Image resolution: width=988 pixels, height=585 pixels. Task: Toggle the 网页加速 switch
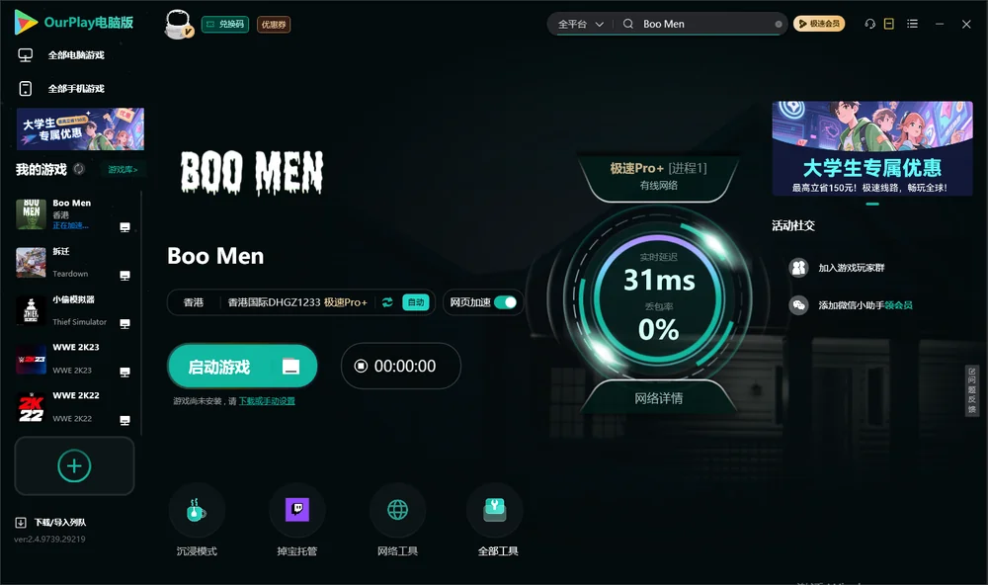coord(505,302)
